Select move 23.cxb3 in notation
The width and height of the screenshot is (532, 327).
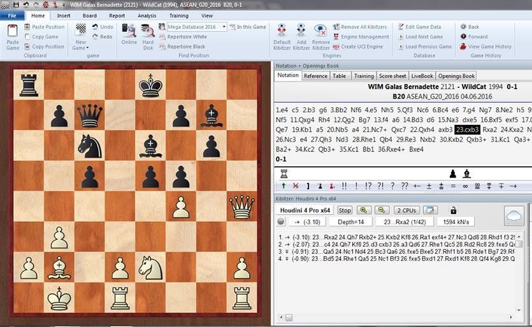(x=467, y=129)
